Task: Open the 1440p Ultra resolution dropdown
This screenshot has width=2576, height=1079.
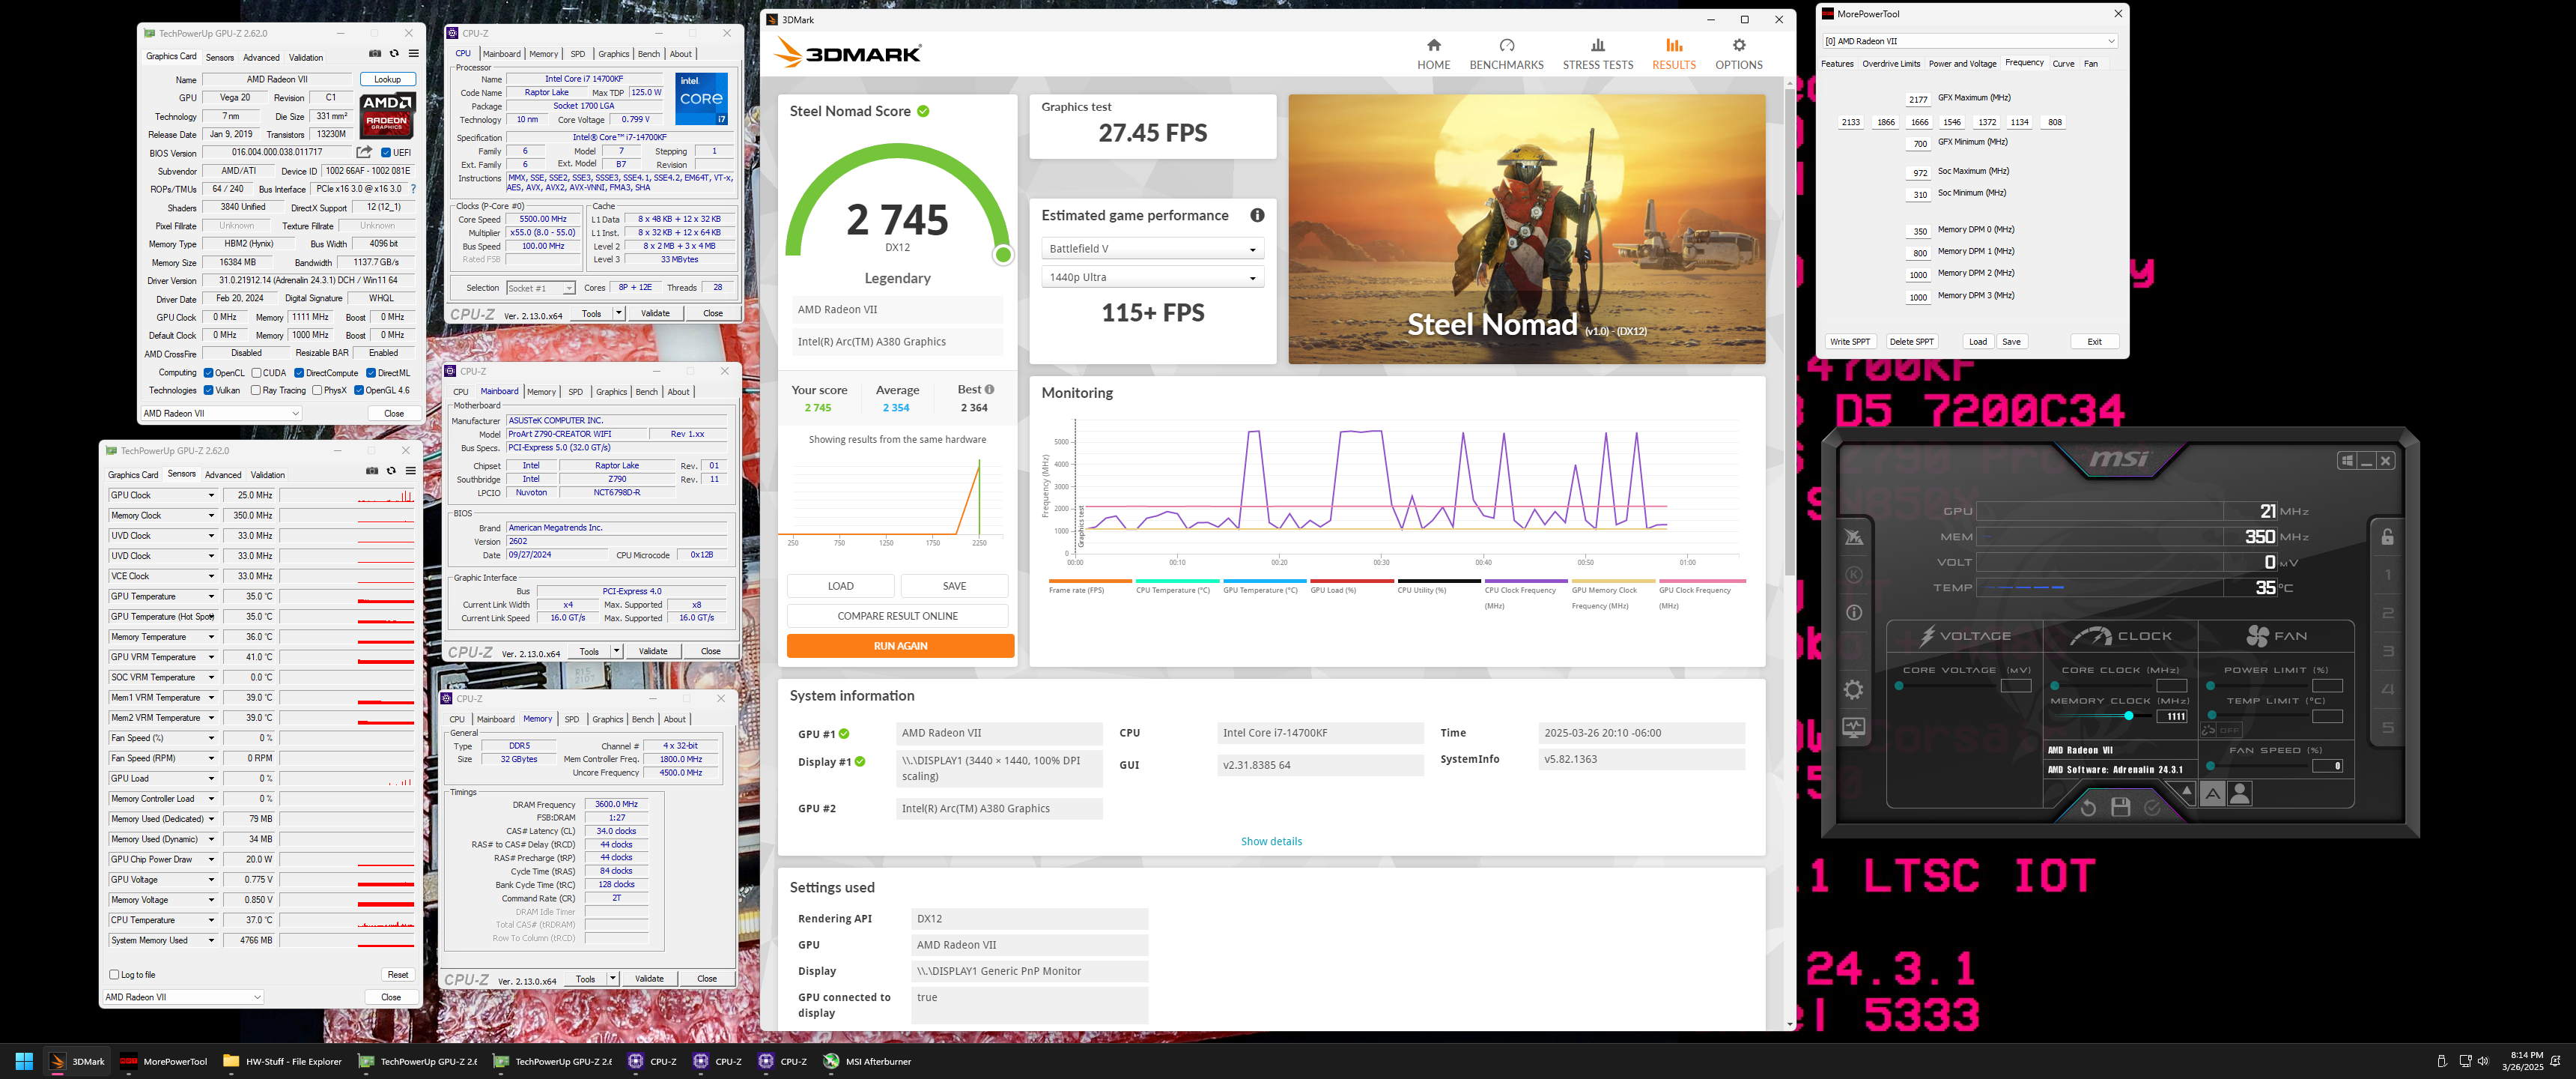Action: click(x=1152, y=277)
